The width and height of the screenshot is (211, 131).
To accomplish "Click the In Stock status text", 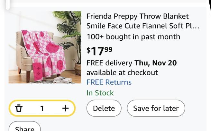I will [100, 93].
